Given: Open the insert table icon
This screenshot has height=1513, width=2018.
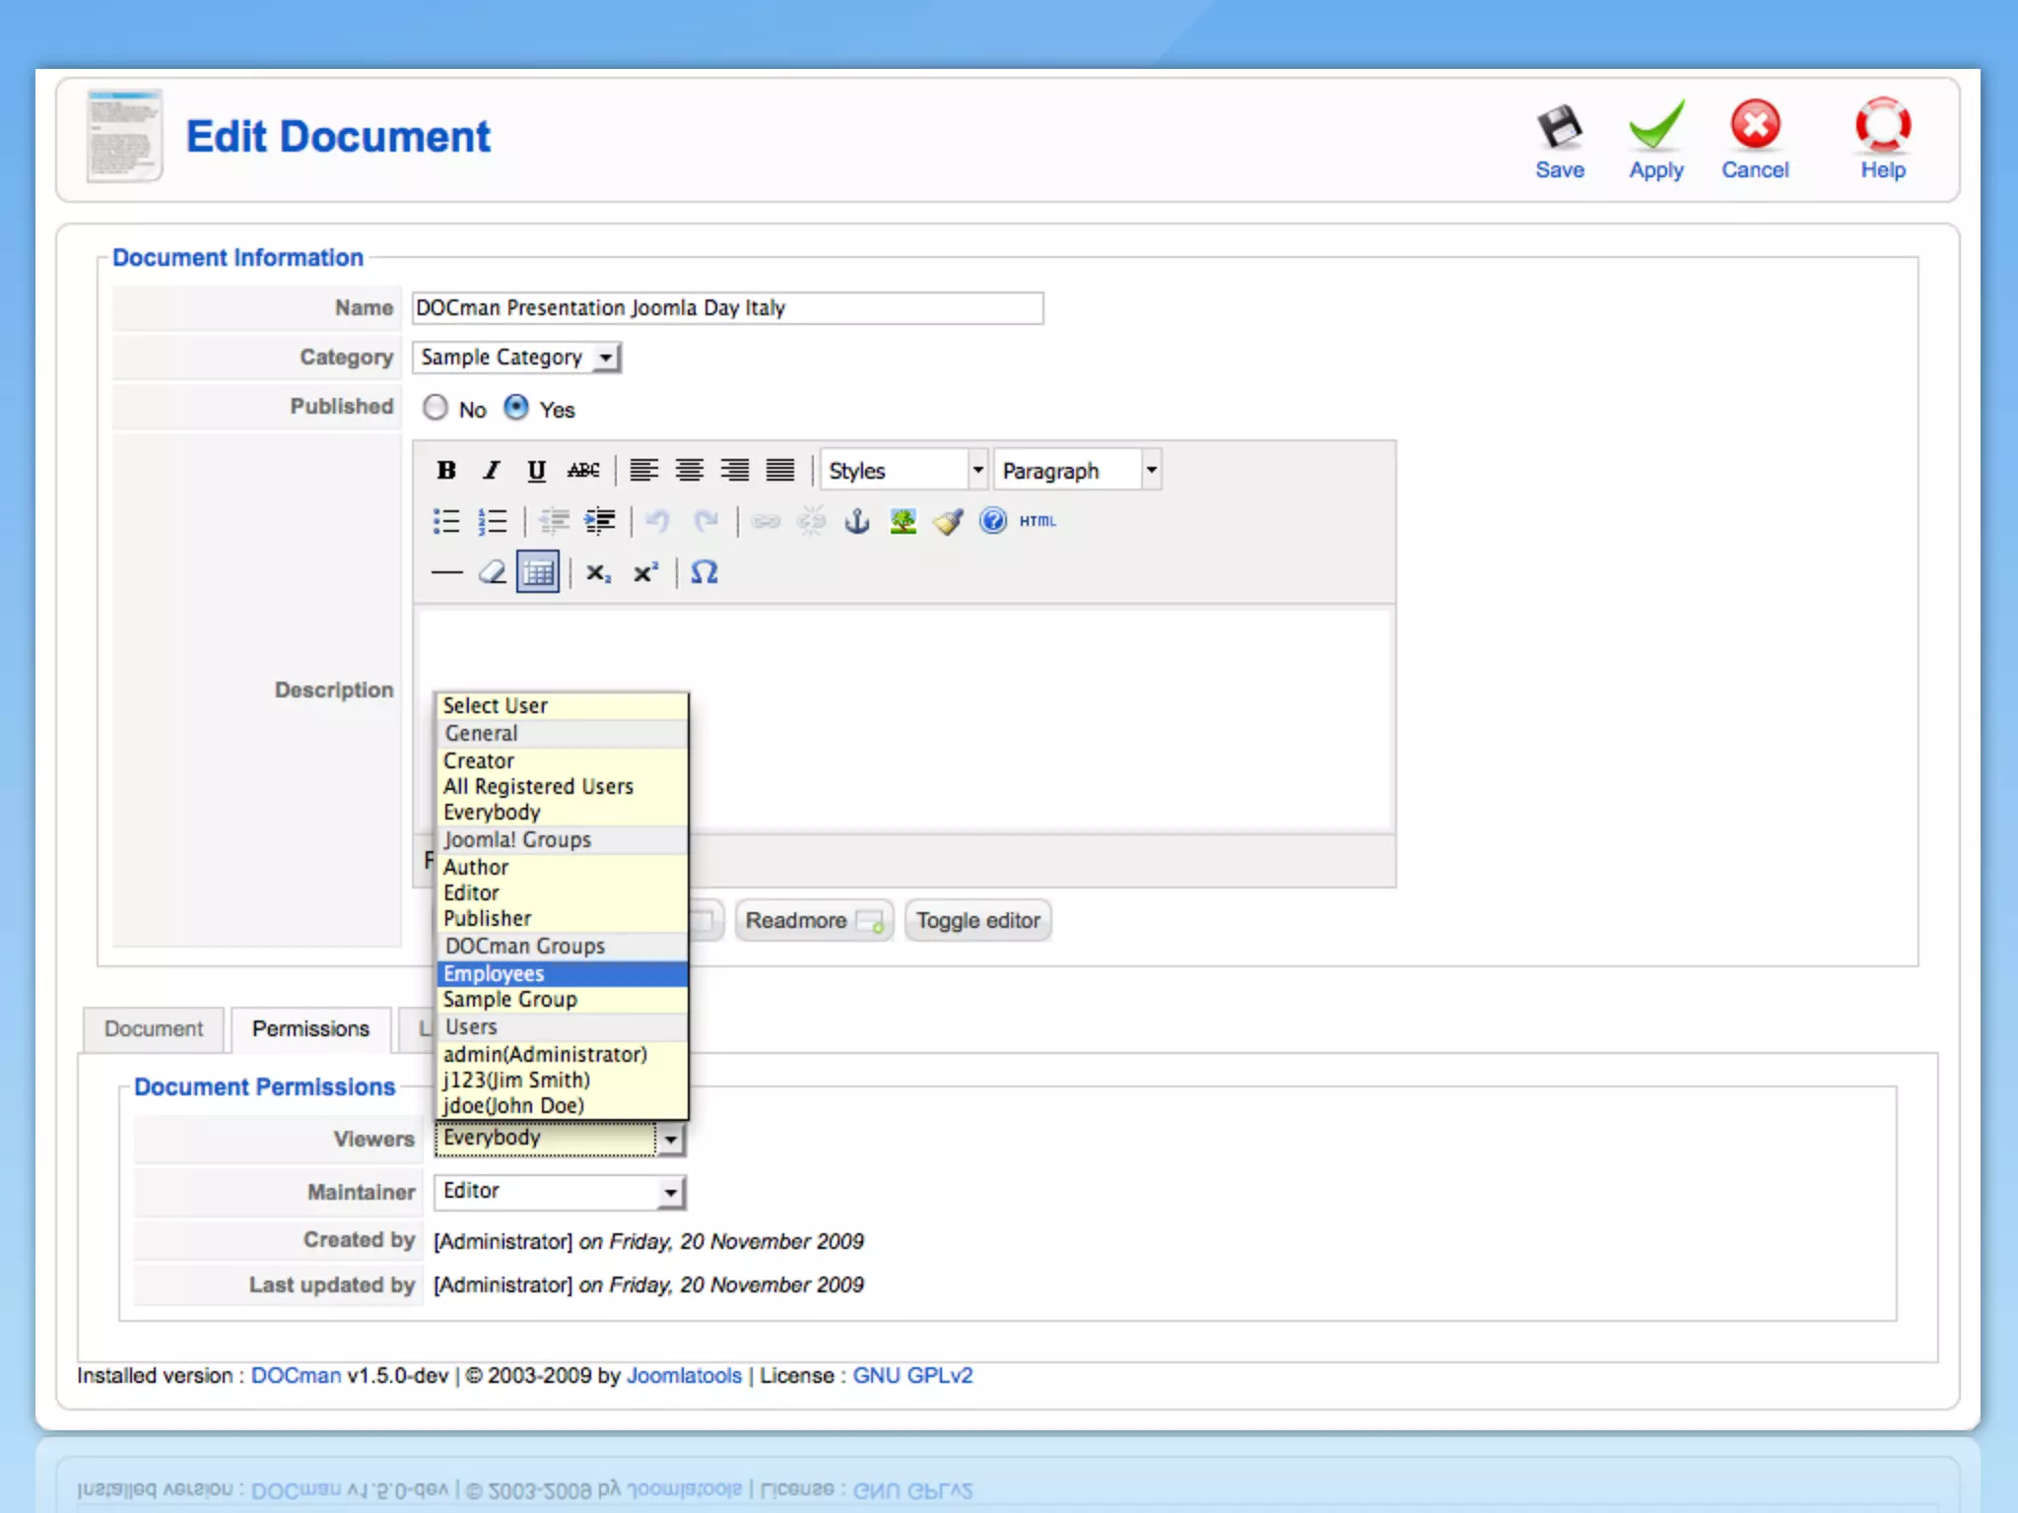Looking at the screenshot, I should pos(538,572).
